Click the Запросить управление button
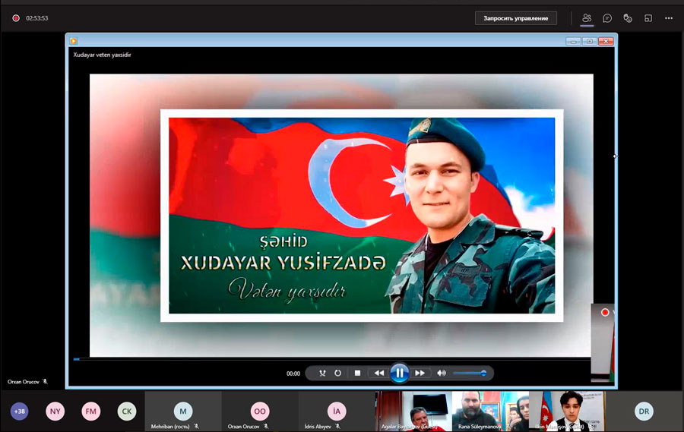684x432 pixels. (x=515, y=18)
